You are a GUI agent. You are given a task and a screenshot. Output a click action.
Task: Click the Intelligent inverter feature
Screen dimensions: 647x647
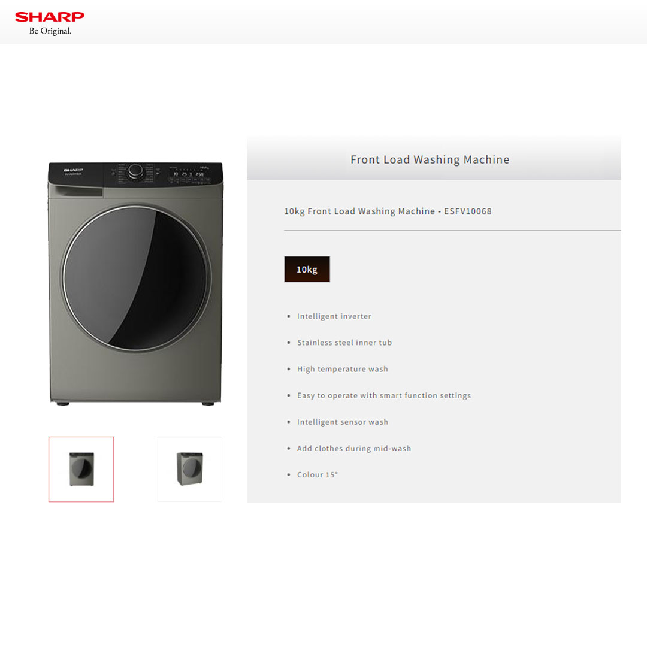pyautogui.click(x=334, y=316)
